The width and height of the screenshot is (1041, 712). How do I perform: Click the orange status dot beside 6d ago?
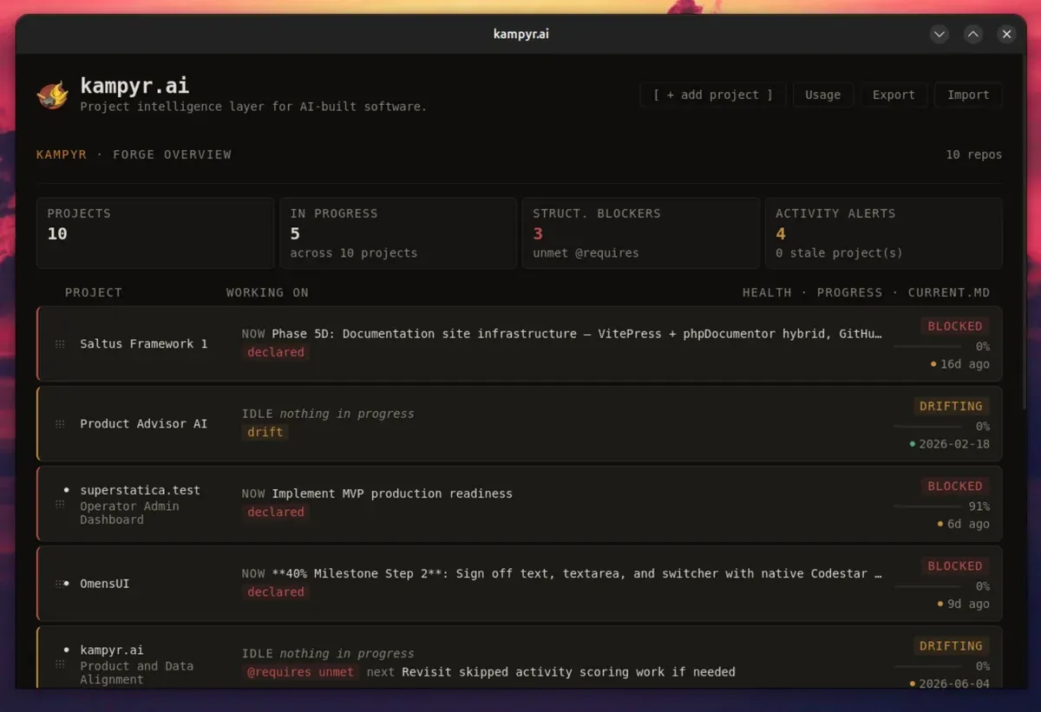(x=940, y=524)
